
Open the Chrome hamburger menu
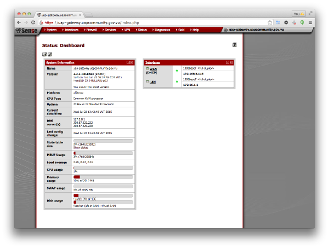(x=310, y=22)
